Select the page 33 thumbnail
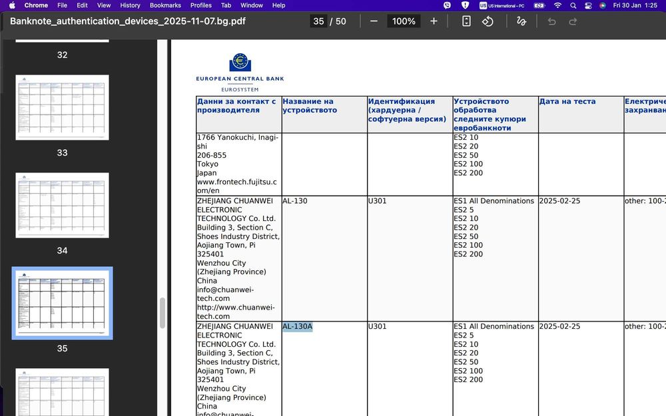Viewport: 666px width, 416px height. pos(62,107)
